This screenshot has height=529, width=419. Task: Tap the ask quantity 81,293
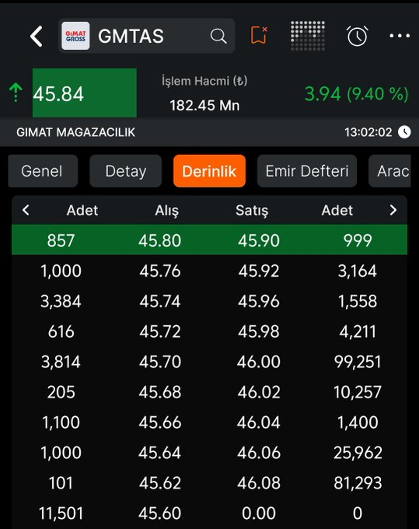point(358,483)
